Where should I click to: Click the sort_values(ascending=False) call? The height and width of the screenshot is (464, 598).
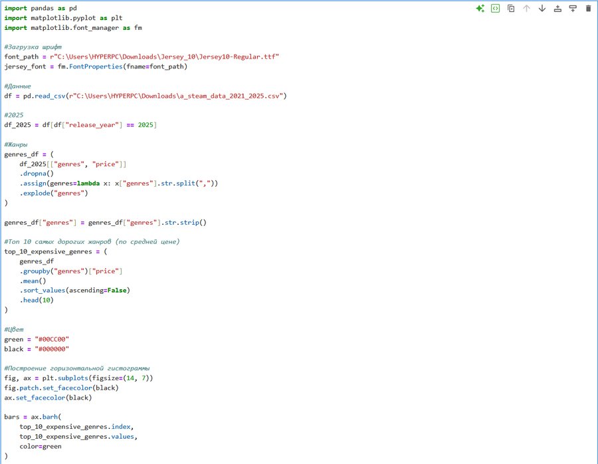coord(74,290)
